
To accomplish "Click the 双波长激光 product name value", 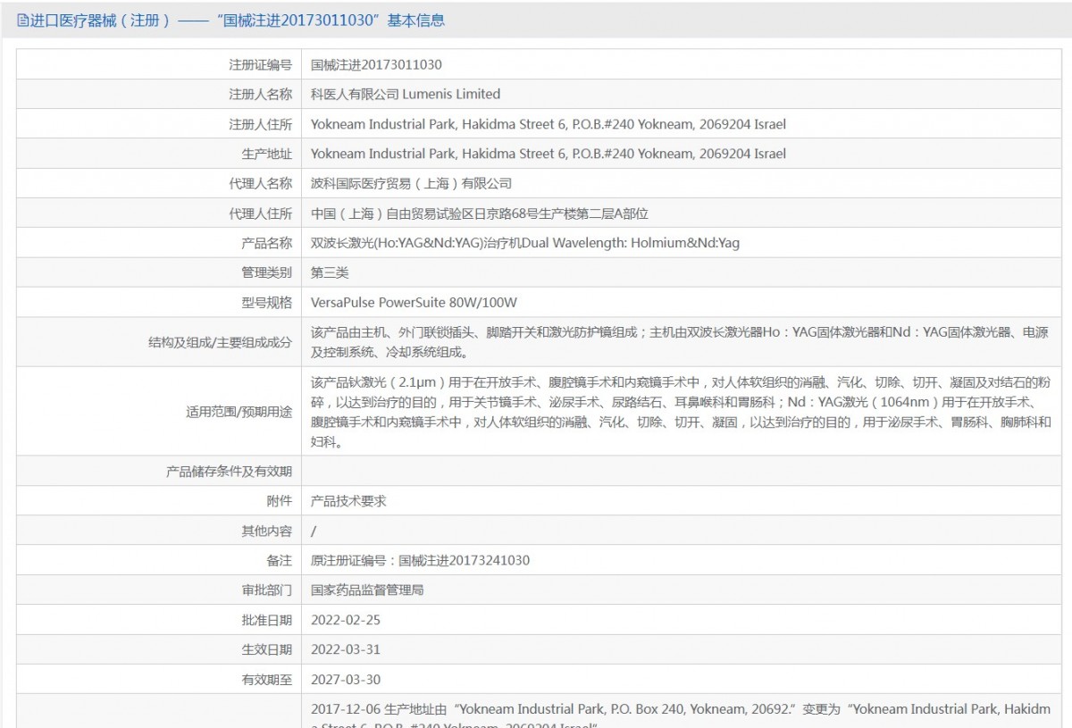I will (525, 243).
